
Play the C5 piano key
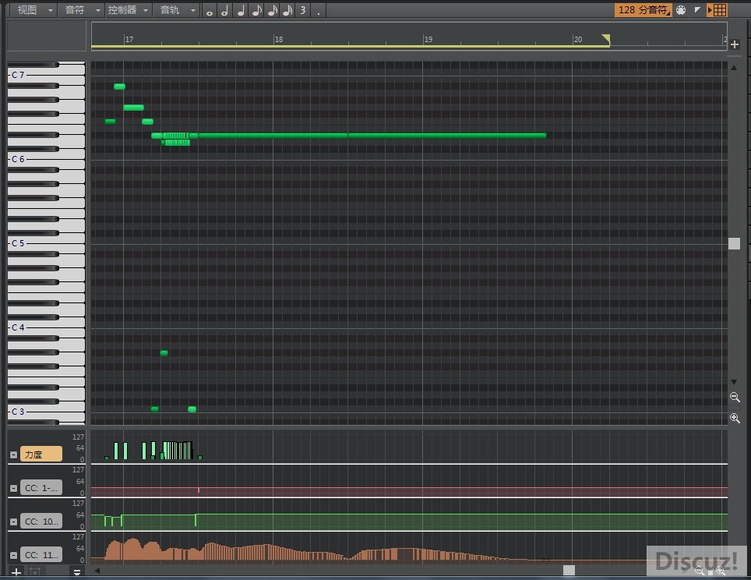pos(46,243)
